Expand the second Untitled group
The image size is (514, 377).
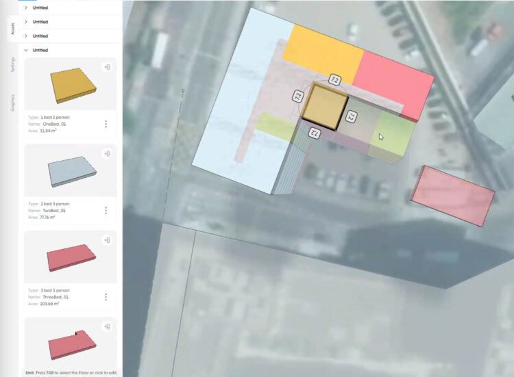pos(26,22)
